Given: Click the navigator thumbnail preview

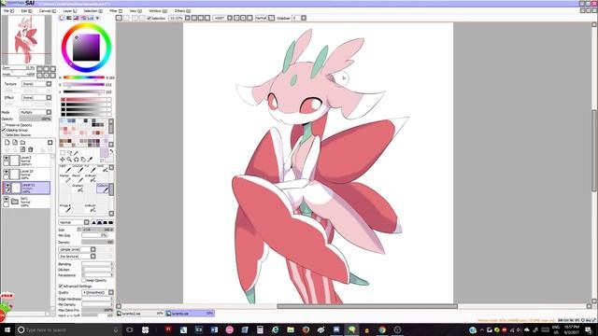Looking at the screenshot, I should [27, 40].
